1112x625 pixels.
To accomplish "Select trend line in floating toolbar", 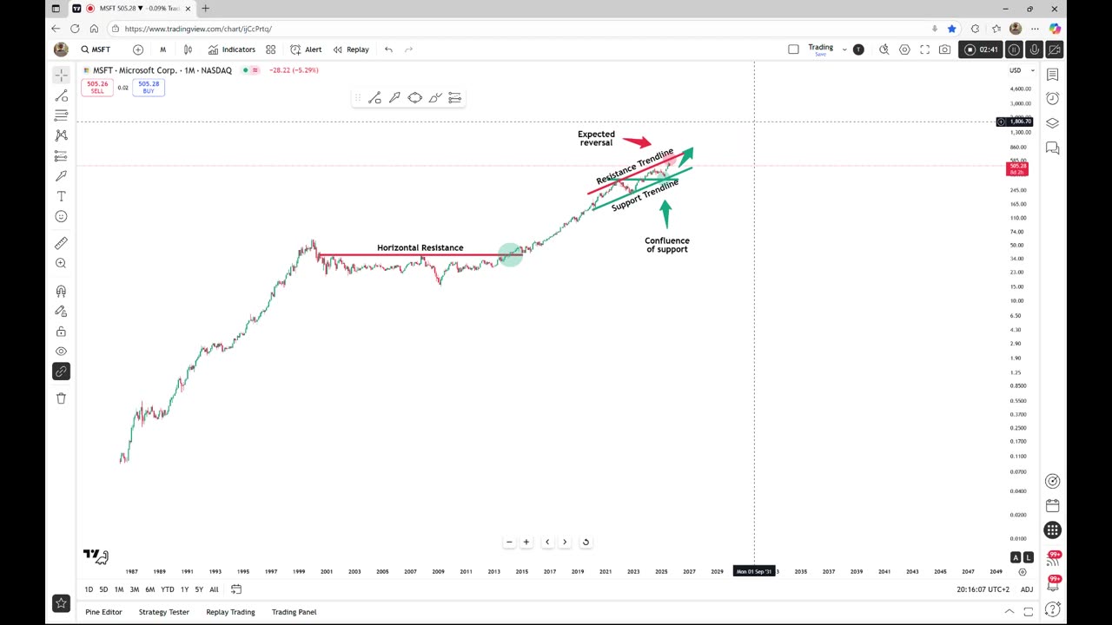I will (x=374, y=98).
